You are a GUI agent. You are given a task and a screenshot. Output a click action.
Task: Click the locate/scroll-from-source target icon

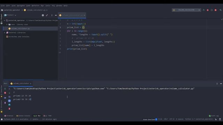43,15
